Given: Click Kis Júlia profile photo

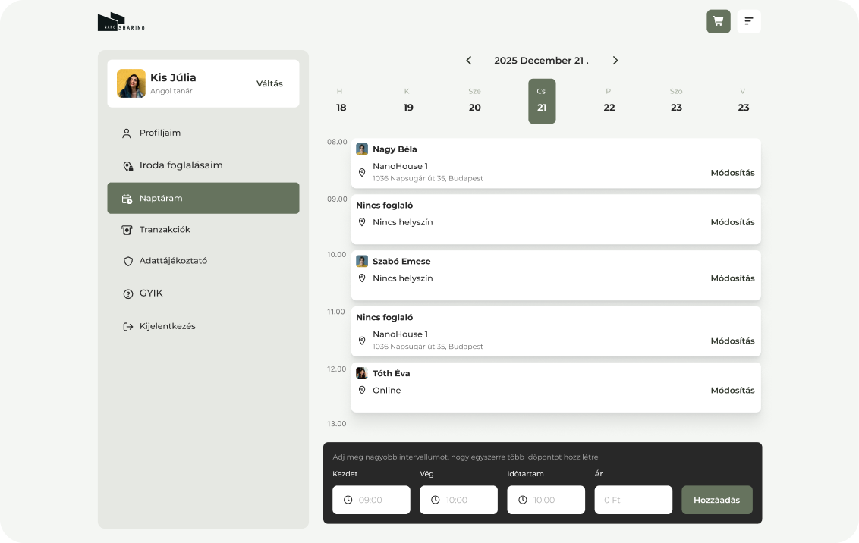Looking at the screenshot, I should pyautogui.click(x=131, y=83).
